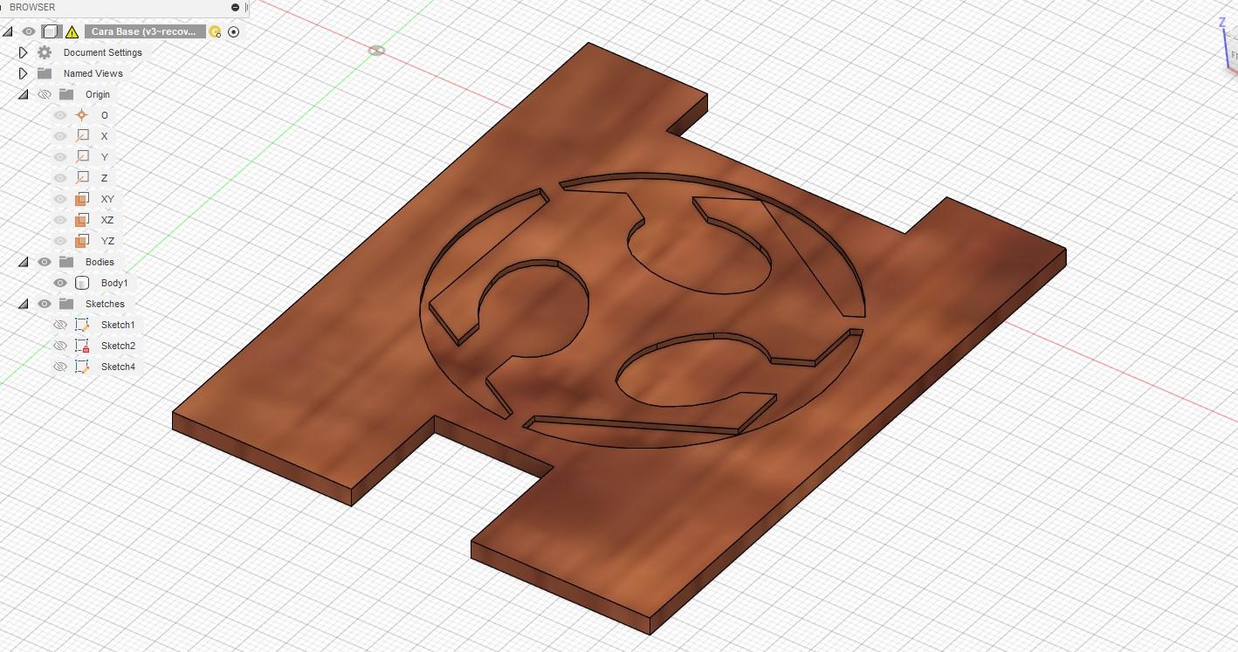Toggle the eye for the YZ plane
The height and width of the screenshot is (652, 1238).
coord(60,241)
